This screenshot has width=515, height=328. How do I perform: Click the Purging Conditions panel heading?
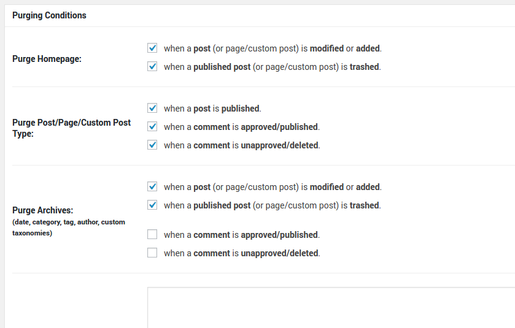tap(49, 15)
